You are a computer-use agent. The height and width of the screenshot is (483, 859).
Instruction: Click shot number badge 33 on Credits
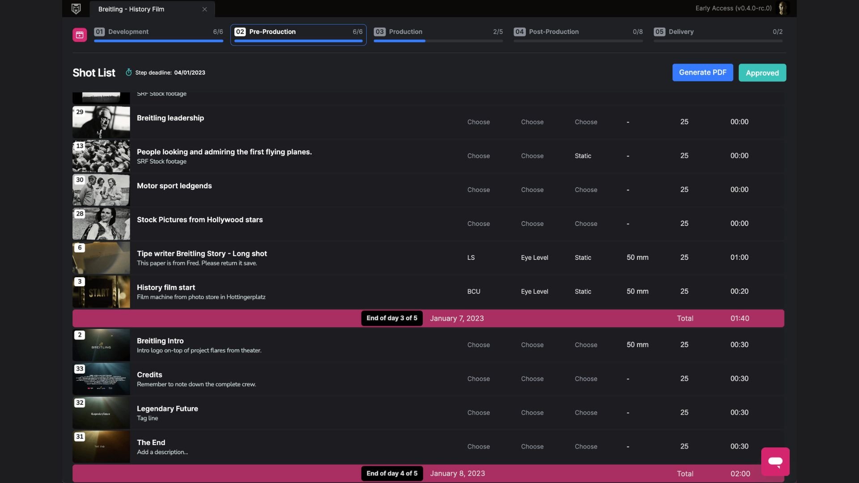click(80, 369)
